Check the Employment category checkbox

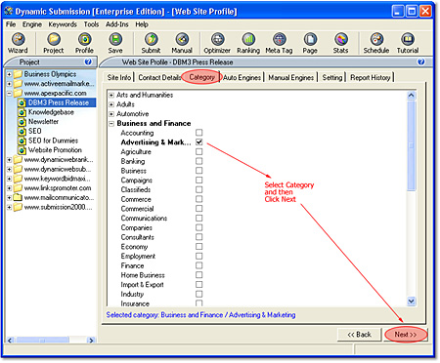tap(199, 256)
